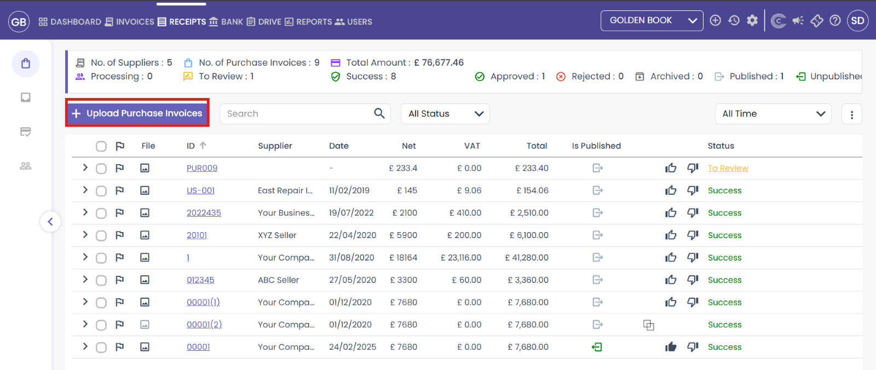
Task: Open the REPORTS tab
Action: click(x=308, y=22)
